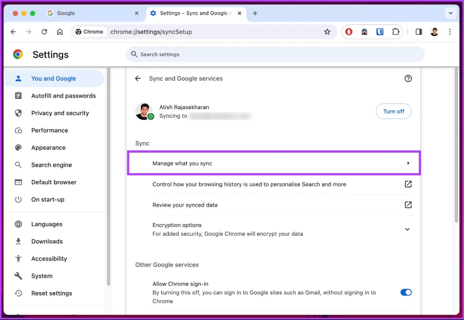Open Appearance settings section
Image resolution: width=464 pixels, height=320 pixels.
(x=54, y=148)
